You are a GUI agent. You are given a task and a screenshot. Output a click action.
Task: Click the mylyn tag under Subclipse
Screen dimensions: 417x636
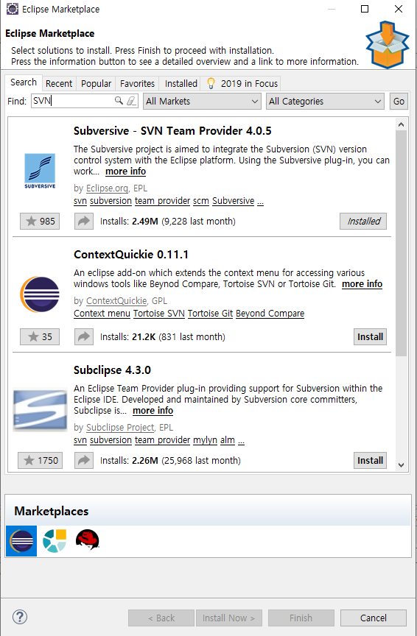tap(205, 440)
